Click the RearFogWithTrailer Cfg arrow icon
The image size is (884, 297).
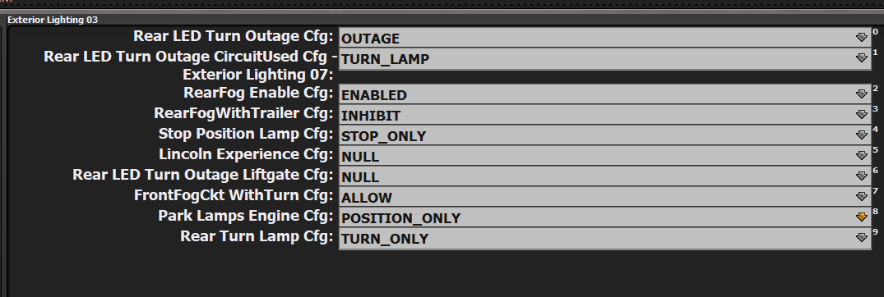point(861,114)
